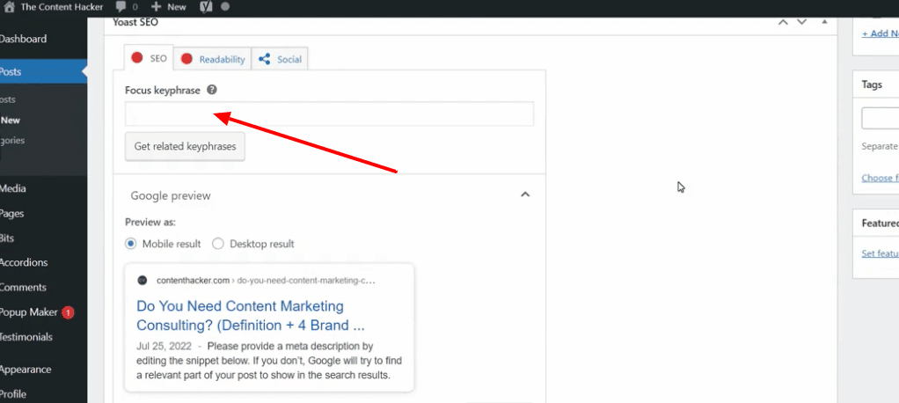The image size is (899, 403).
Task: Move Yoast SEO panel up arrow
Action: [783, 22]
